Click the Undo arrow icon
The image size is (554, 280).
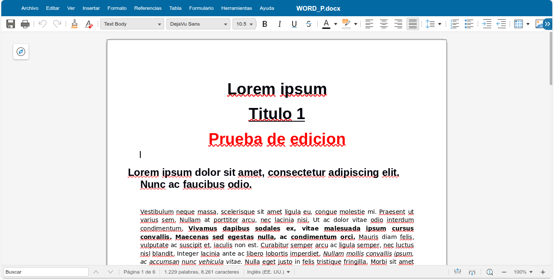point(42,24)
